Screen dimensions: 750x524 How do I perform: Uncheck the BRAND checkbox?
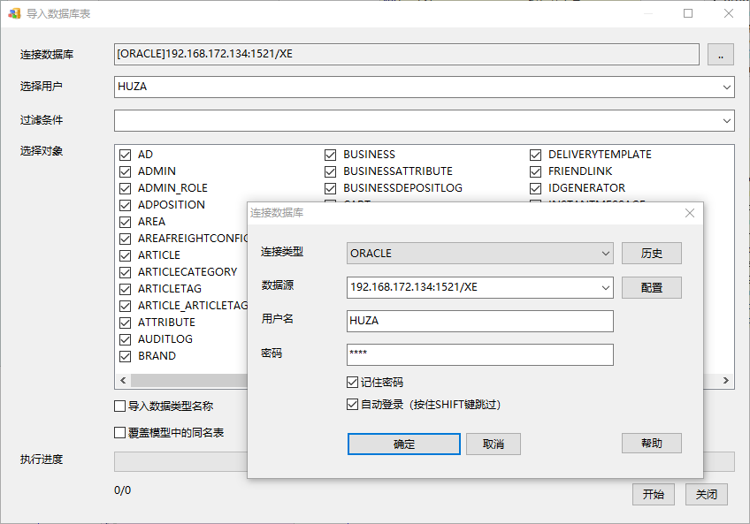click(x=125, y=356)
